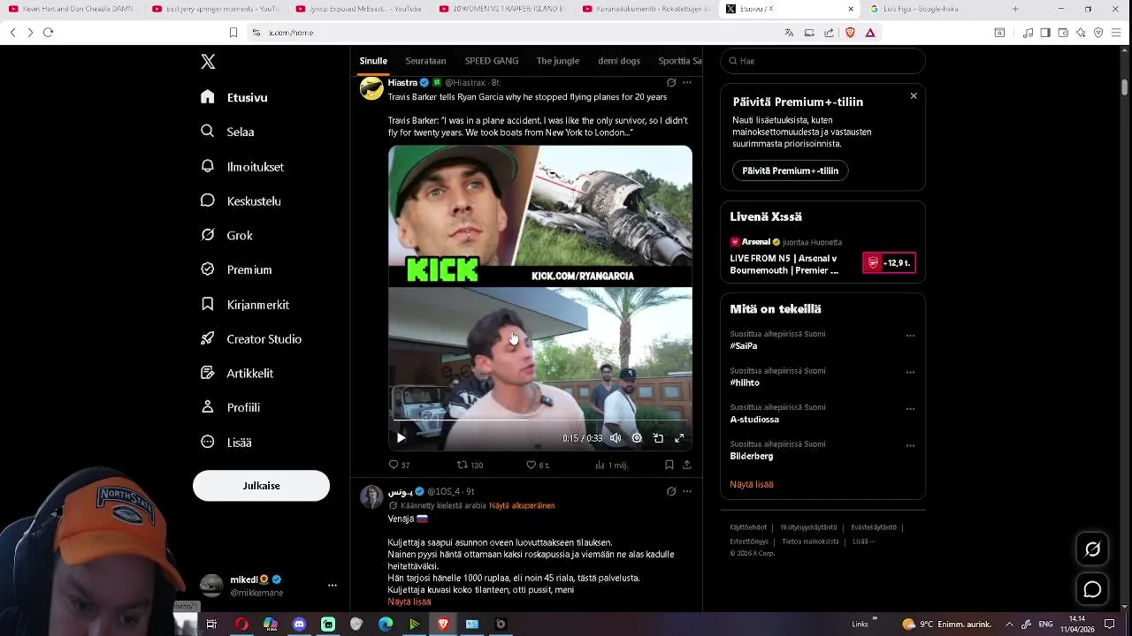1132x636 pixels.
Task: Open Discord from the taskbar
Action: click(299, 624)
